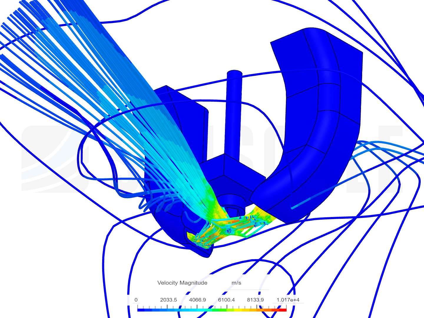Image resolution: width=424 pixels, height=318 pixels.
Task: Click the 6100.4 scale marker
Action: 226,299
